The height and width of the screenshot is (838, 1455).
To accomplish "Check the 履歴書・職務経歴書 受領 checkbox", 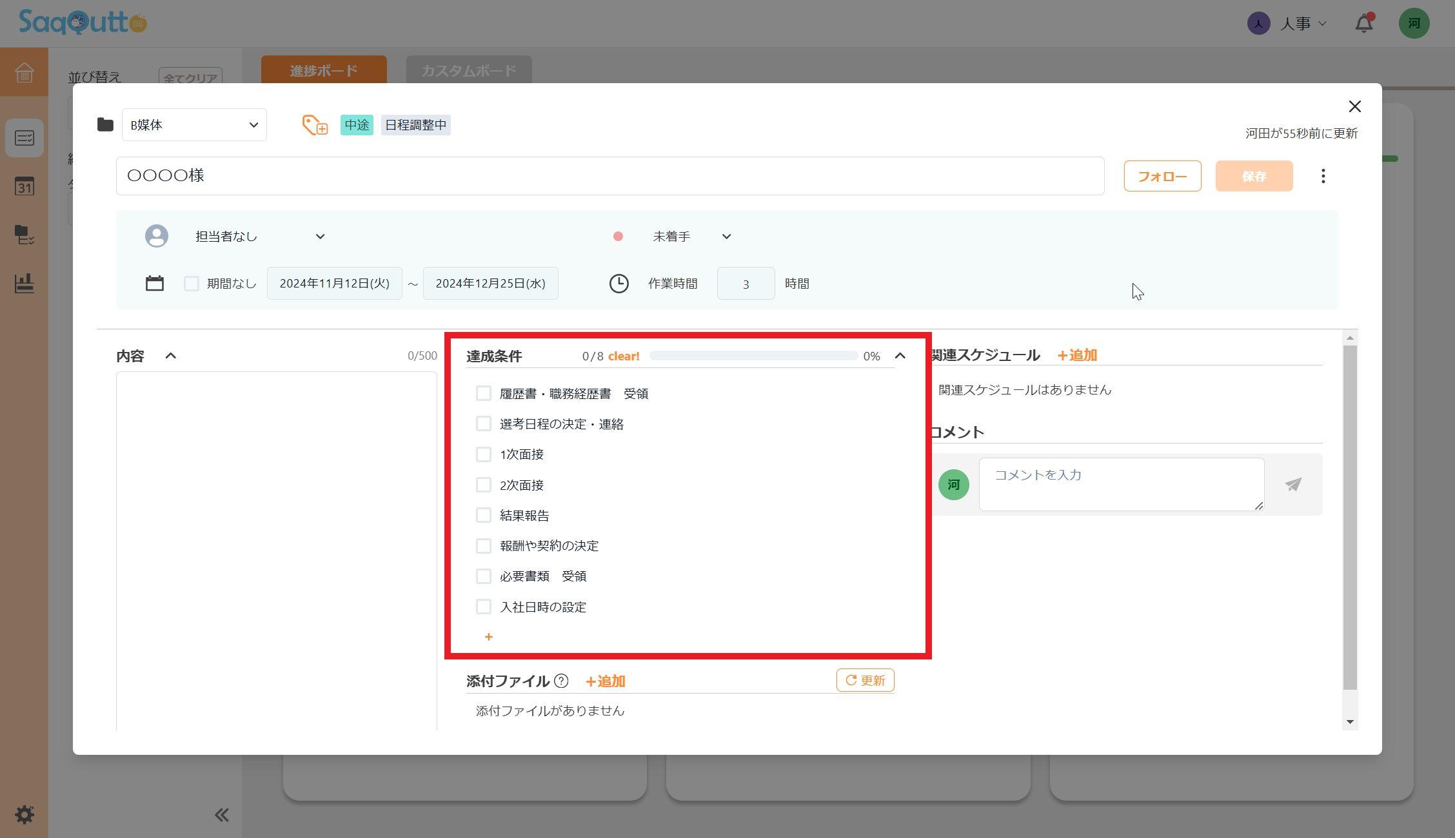I will 483,393.
